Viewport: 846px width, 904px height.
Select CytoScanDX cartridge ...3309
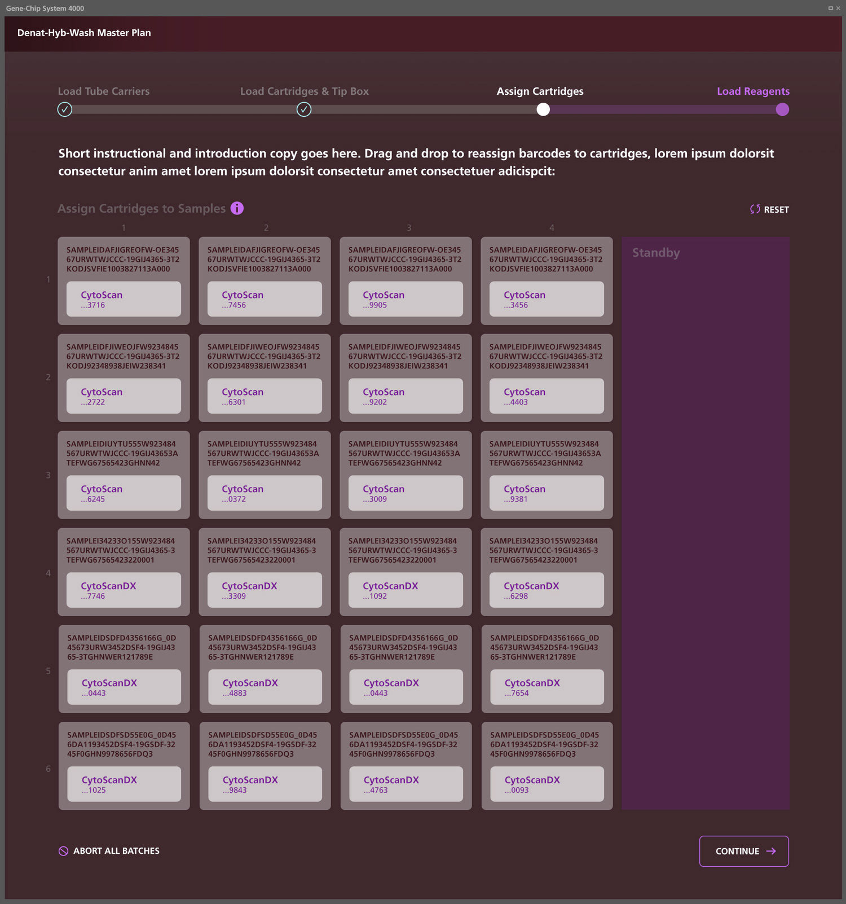265,590
